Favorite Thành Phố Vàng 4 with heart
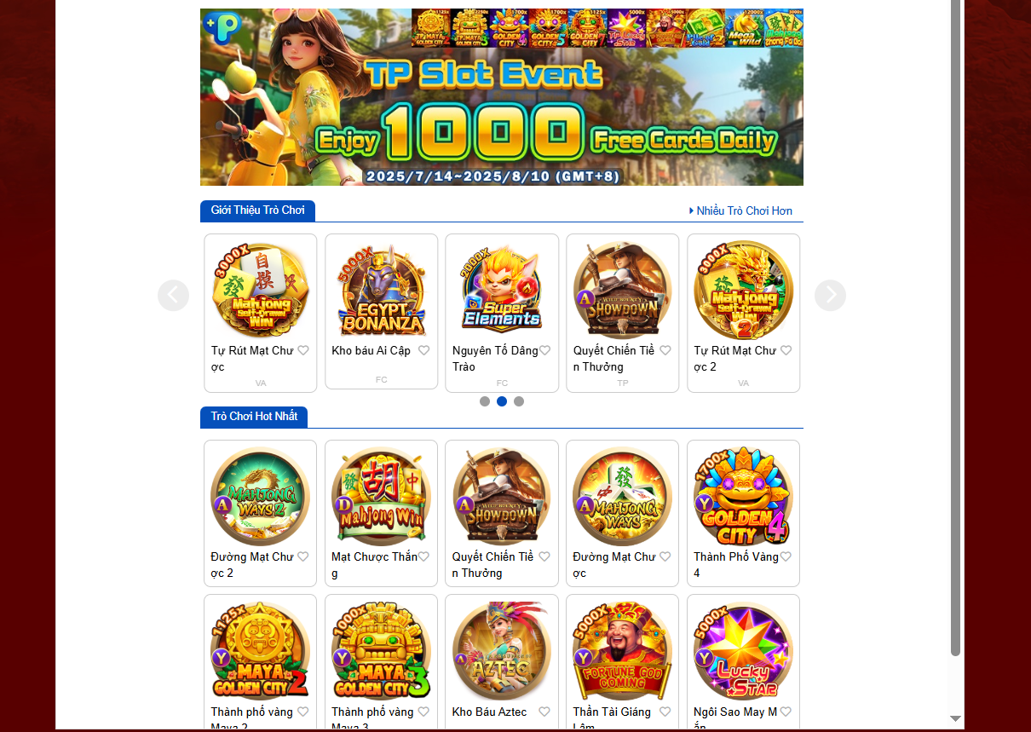Viewport: 1031px width, 732px height. click(x=786, y=556)
